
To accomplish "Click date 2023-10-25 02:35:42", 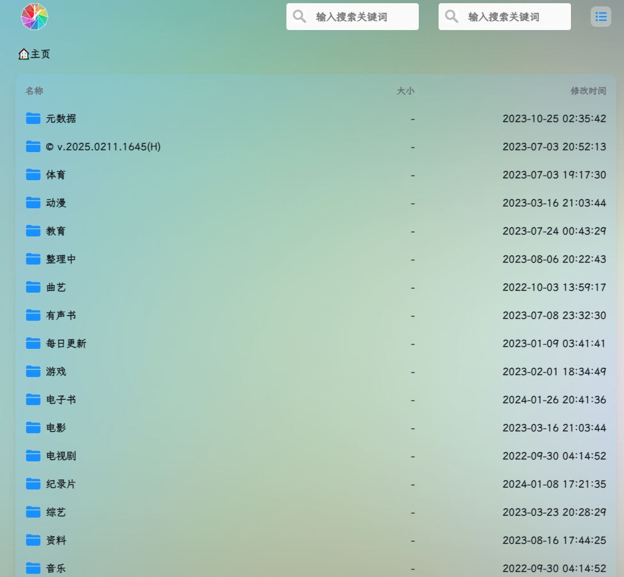I will pyautogui.click(x=554, y=118).
